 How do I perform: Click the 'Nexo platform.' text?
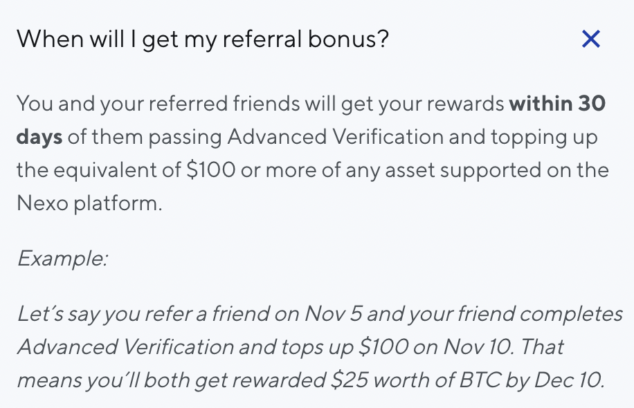(x=89, y=203)
